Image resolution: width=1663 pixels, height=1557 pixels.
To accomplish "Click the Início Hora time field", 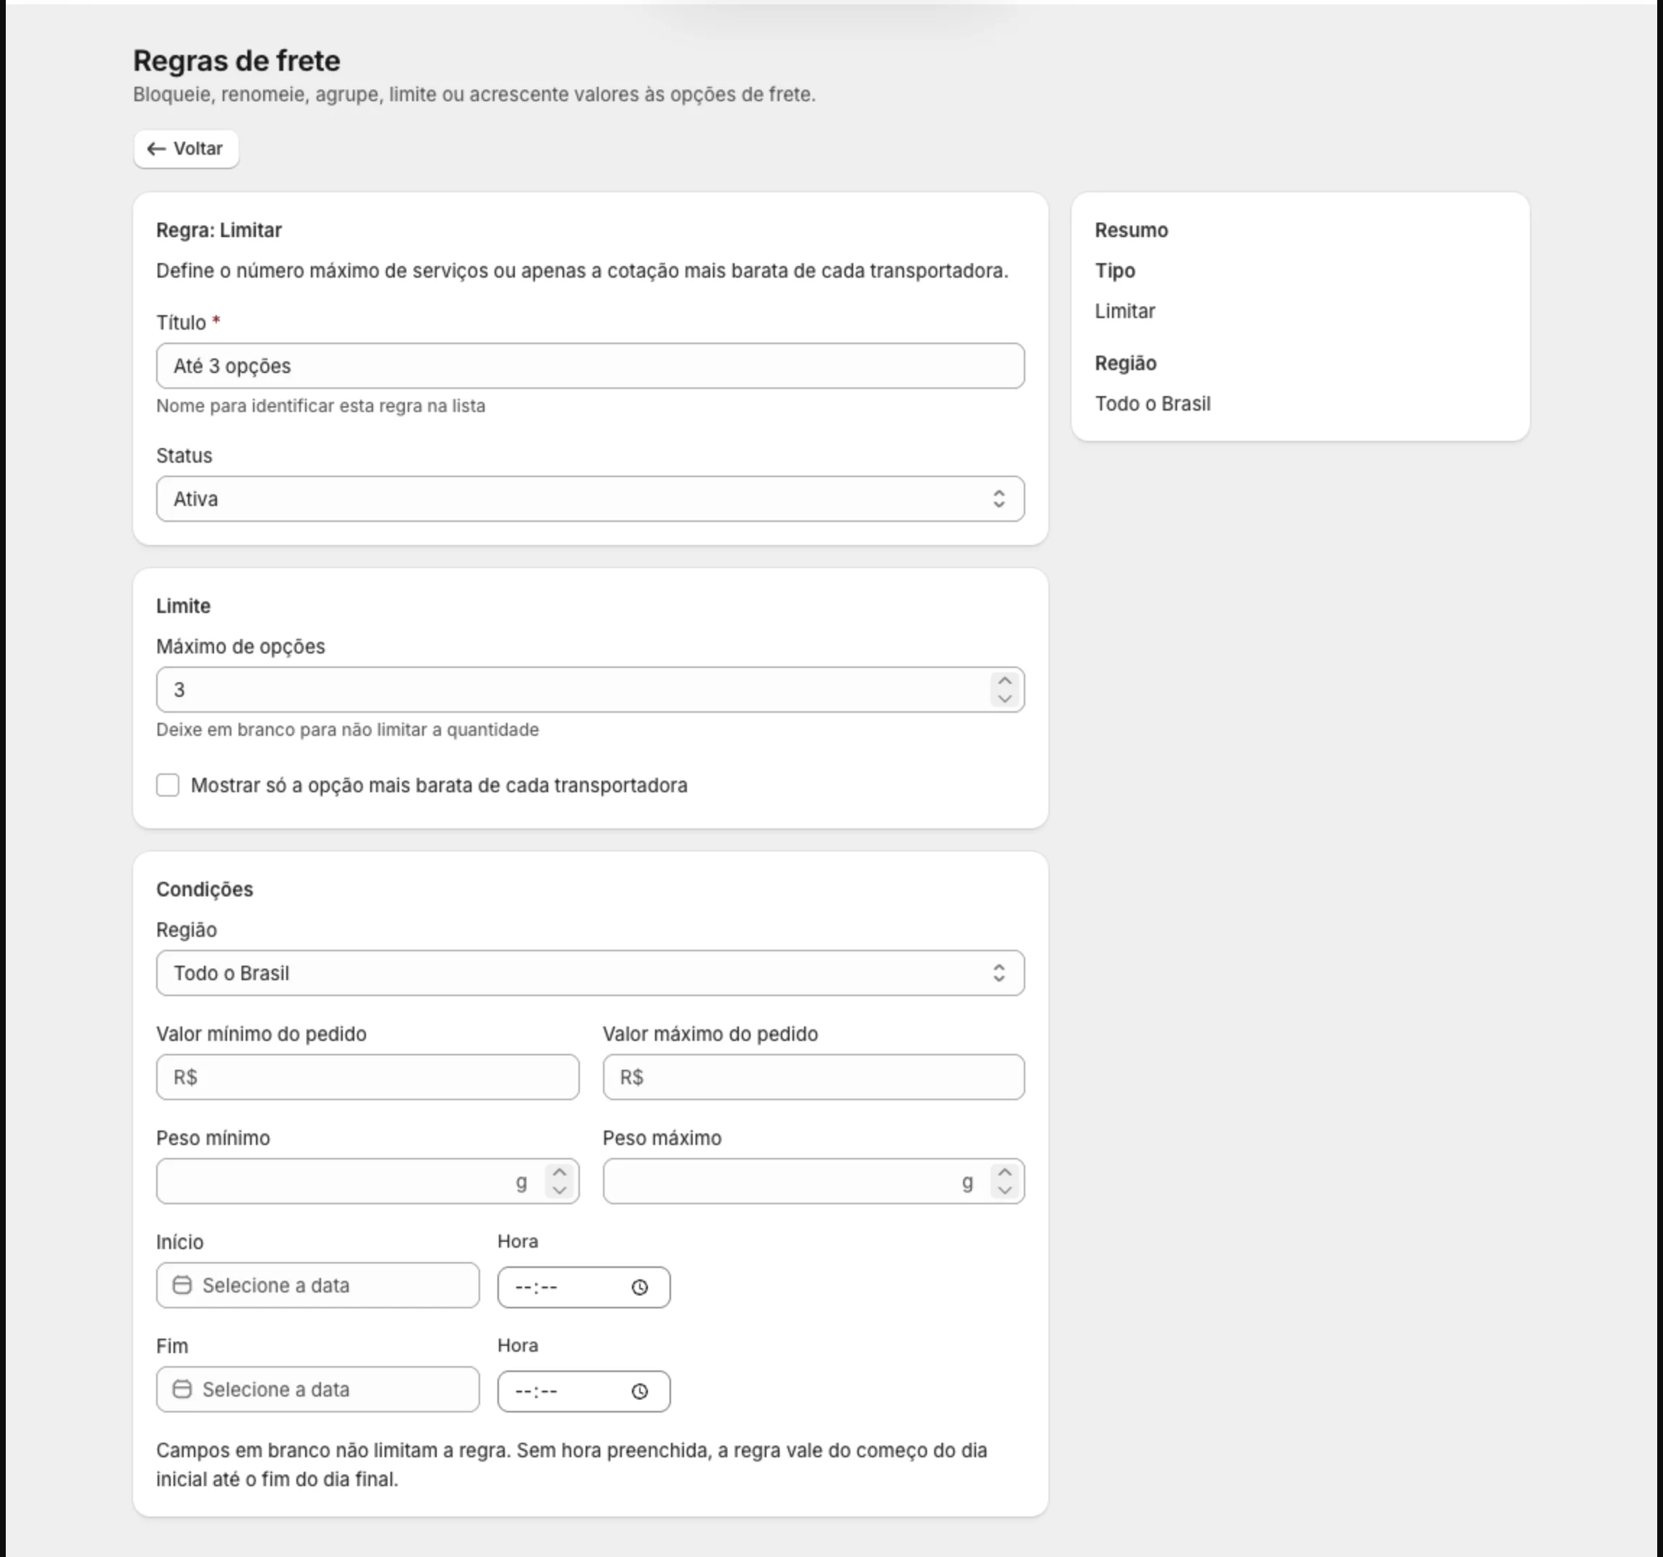I will point(583,1287).
